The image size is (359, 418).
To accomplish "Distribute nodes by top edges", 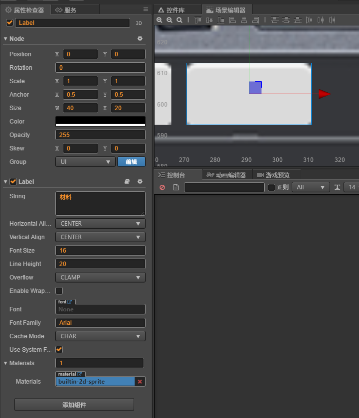I will click(x=274, y=20).
